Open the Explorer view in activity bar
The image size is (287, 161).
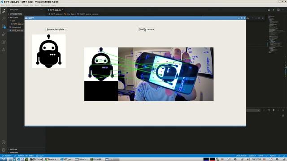pyautogui.click(x=4, y=11)
